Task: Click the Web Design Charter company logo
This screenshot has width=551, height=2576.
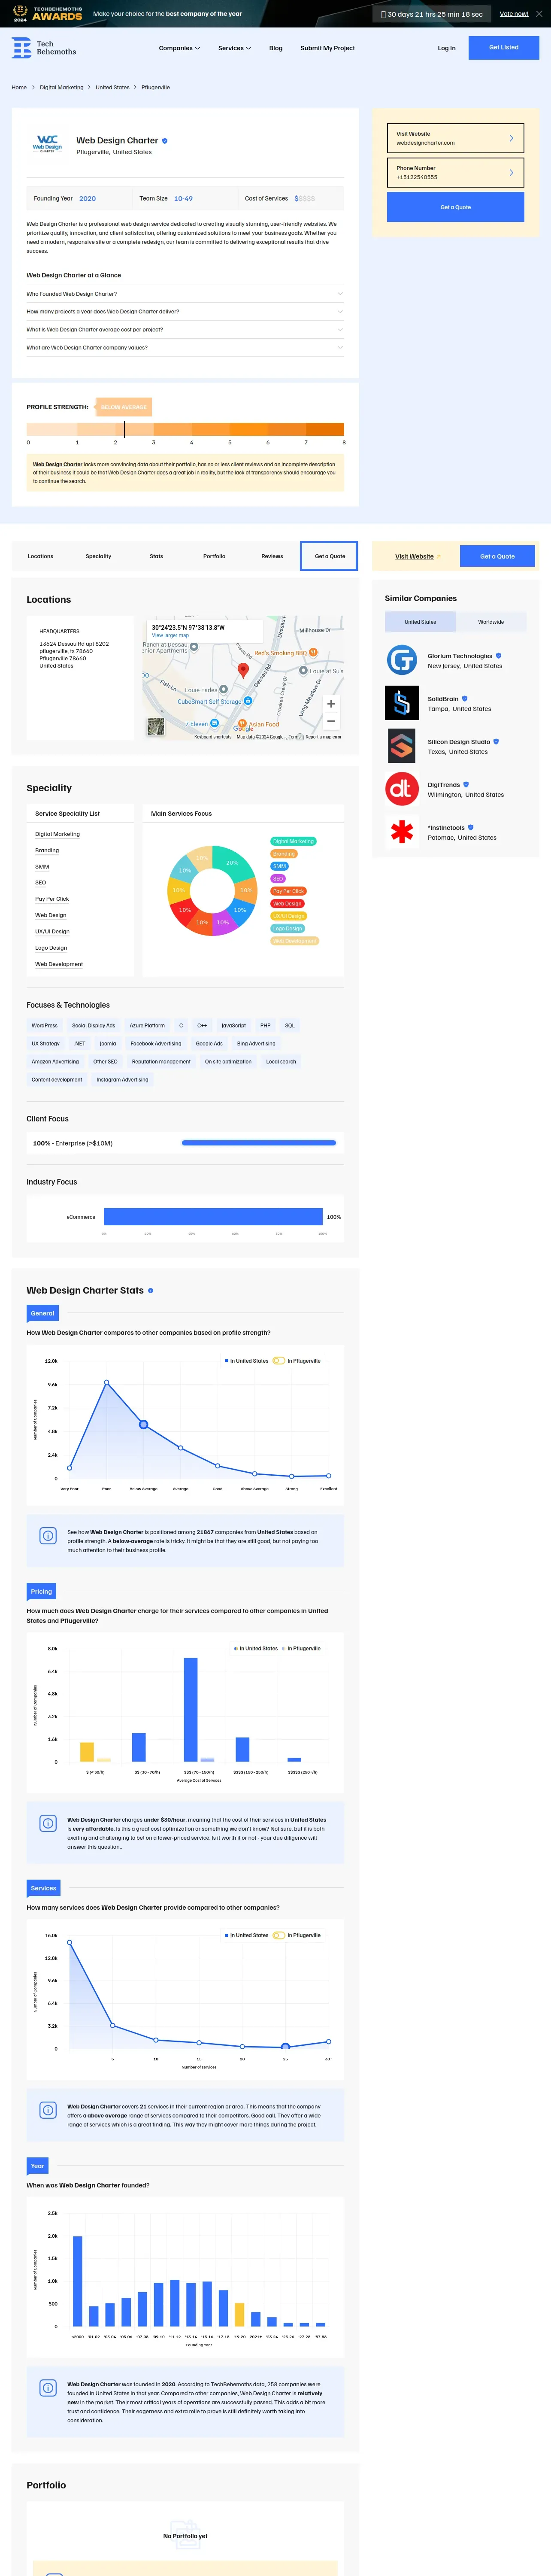Action: click(47, 144)
